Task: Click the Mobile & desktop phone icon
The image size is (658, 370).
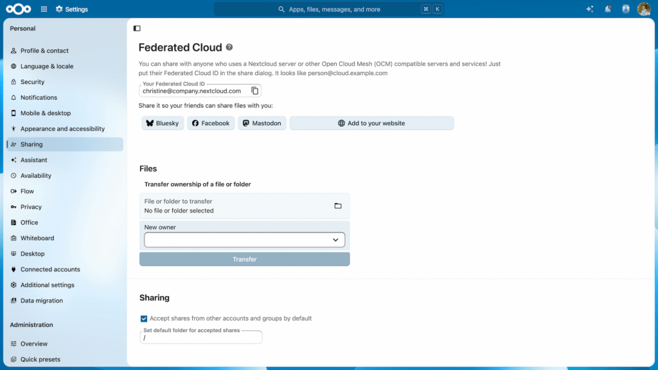Action: coord(13,113)
